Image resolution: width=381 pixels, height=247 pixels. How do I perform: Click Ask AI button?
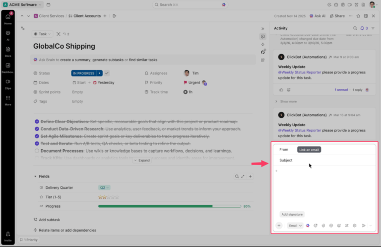tap(317, 16)
